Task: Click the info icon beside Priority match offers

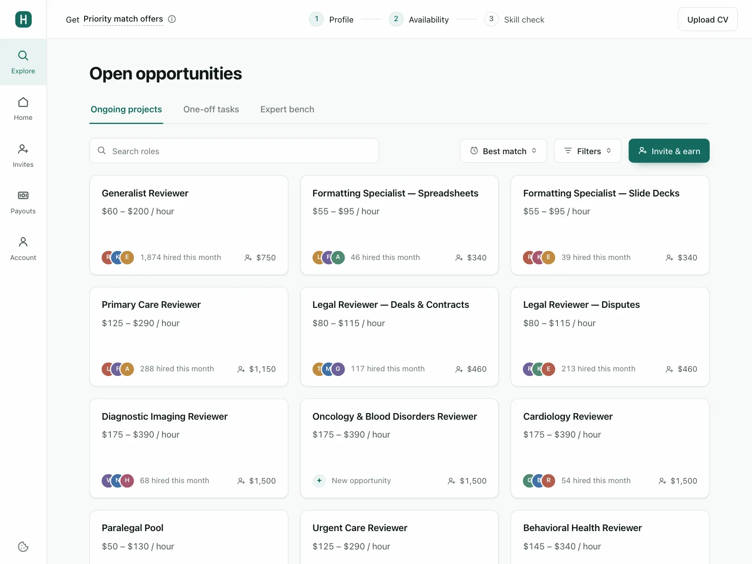Action: pyautogui.click(x=172, y=19)
